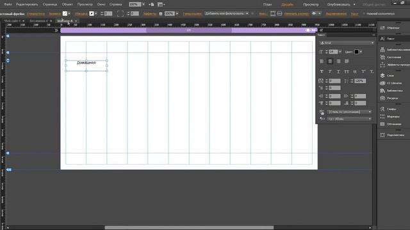Collapse the right panels with double-arrow icon
The image size is (410, 230).
321,30
